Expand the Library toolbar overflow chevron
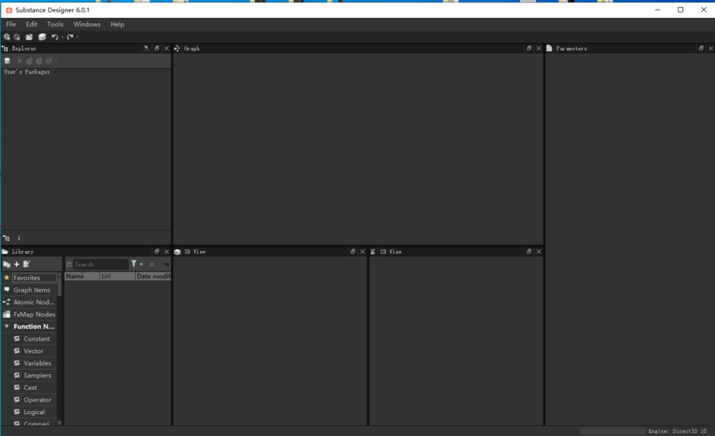This screenshot has width=715, height=436. (167, 264)
